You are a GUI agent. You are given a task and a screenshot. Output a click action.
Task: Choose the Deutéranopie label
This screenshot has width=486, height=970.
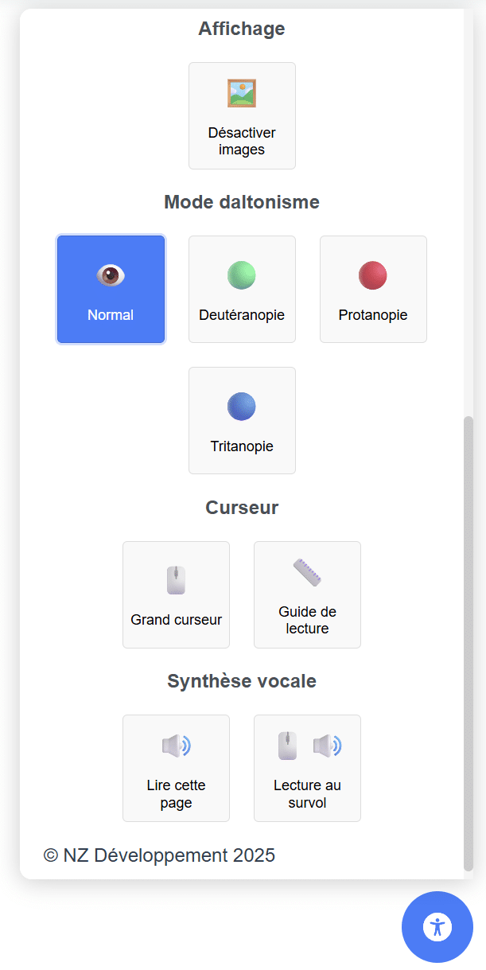click(x=242, y=315)
